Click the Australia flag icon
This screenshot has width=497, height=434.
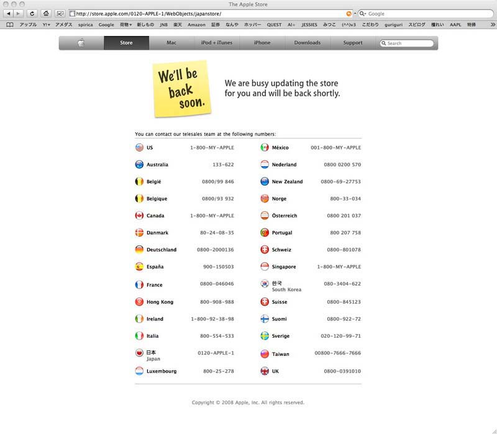coord(139,165)
